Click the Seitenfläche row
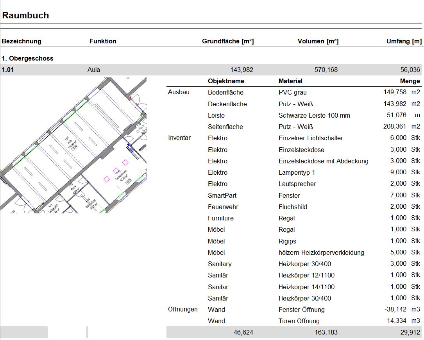This screenshot has width=424, height=340. [x=294, y=127]
